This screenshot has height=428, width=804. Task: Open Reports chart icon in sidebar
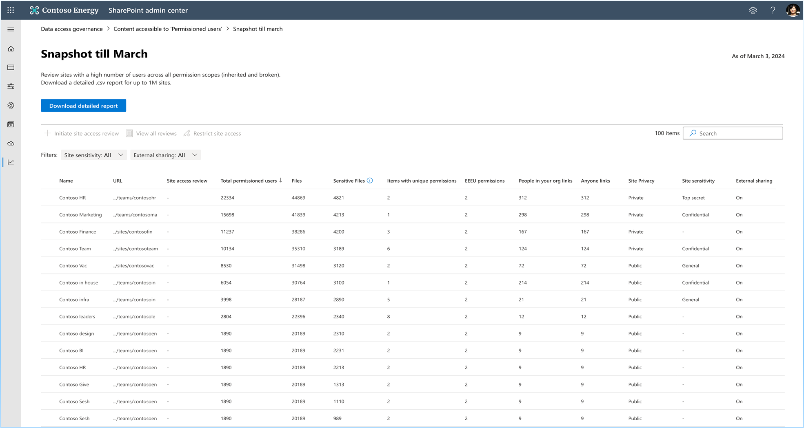click(11, 162)
